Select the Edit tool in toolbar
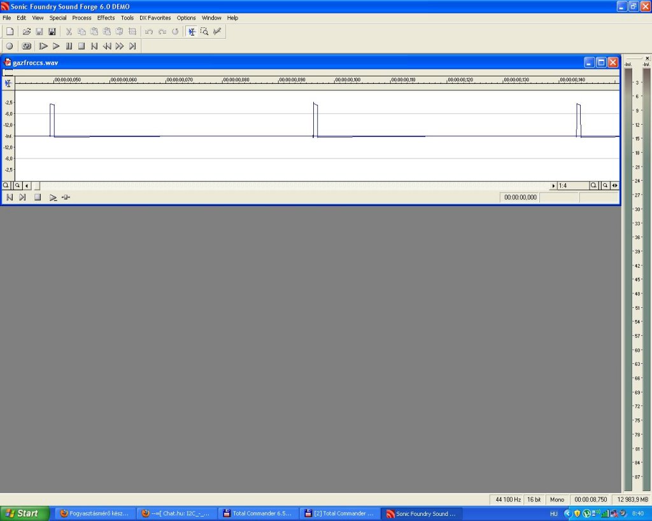The image size is (652, 521). pos(192,32)
